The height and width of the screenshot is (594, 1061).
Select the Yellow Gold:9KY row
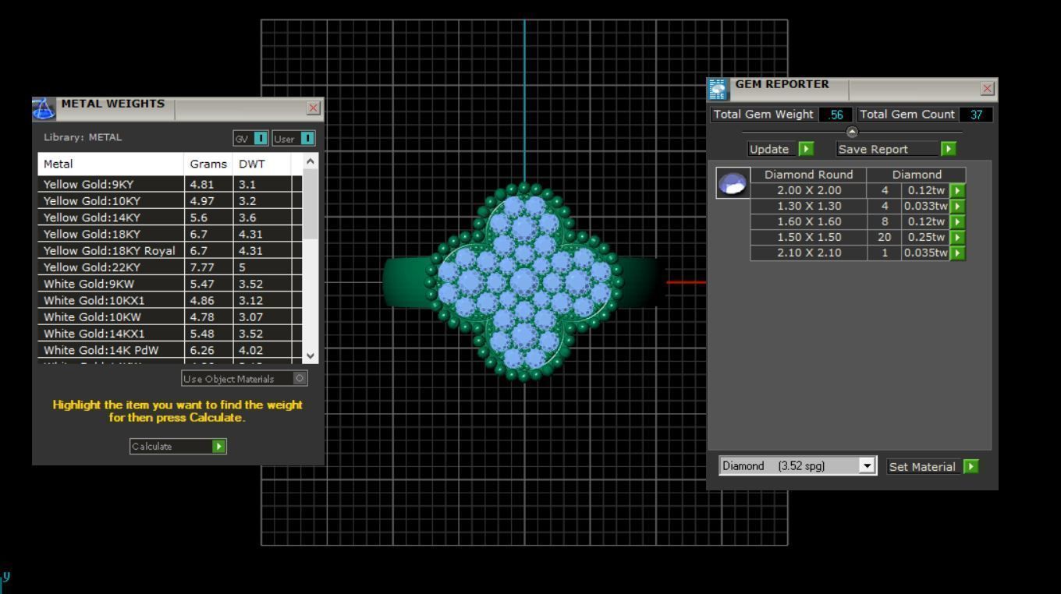coord(170,184)
